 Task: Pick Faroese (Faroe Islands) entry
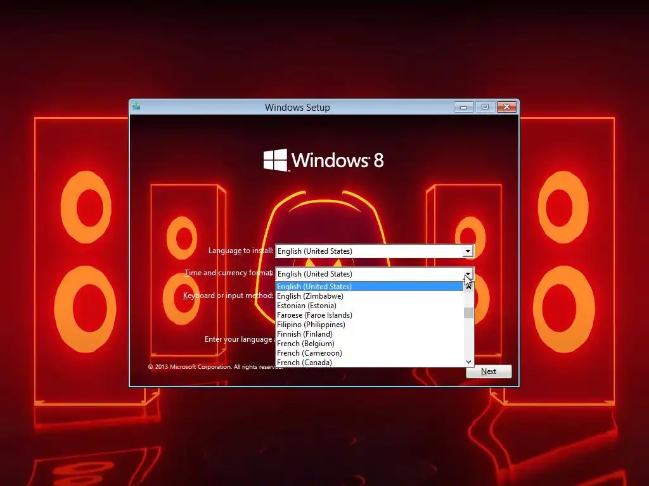[x=369, y=315]
